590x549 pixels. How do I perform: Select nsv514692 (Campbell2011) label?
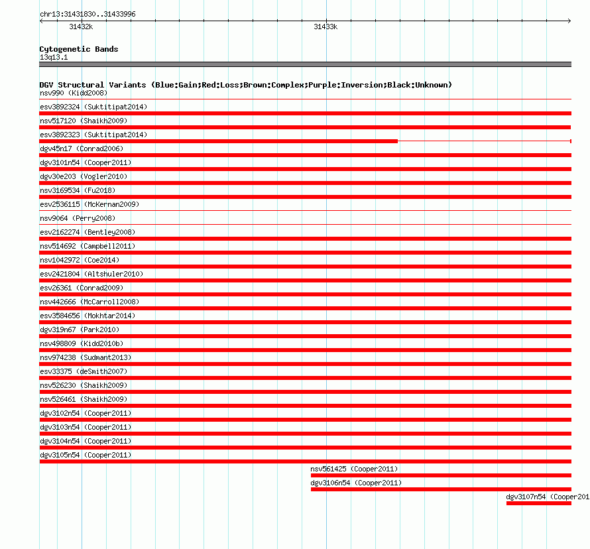pyautogui.click(x=88, y=246)
